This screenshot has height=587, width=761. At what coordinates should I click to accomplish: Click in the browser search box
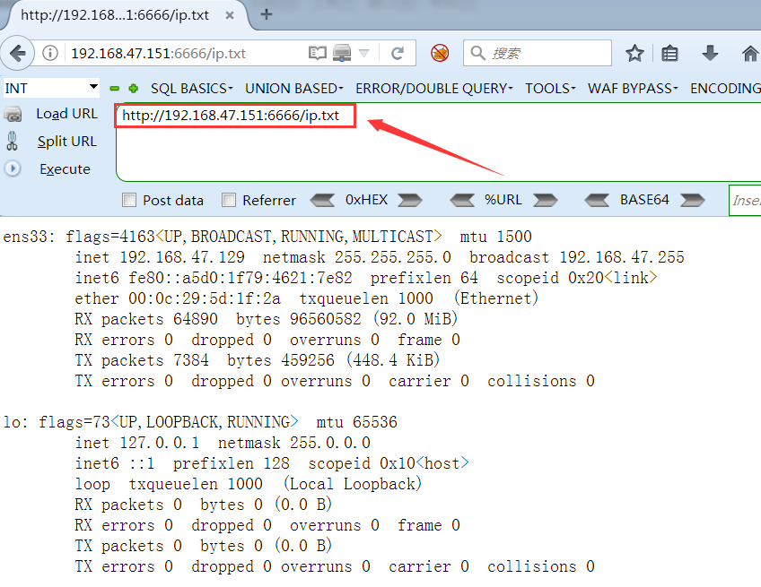click(x=538, y=53)
